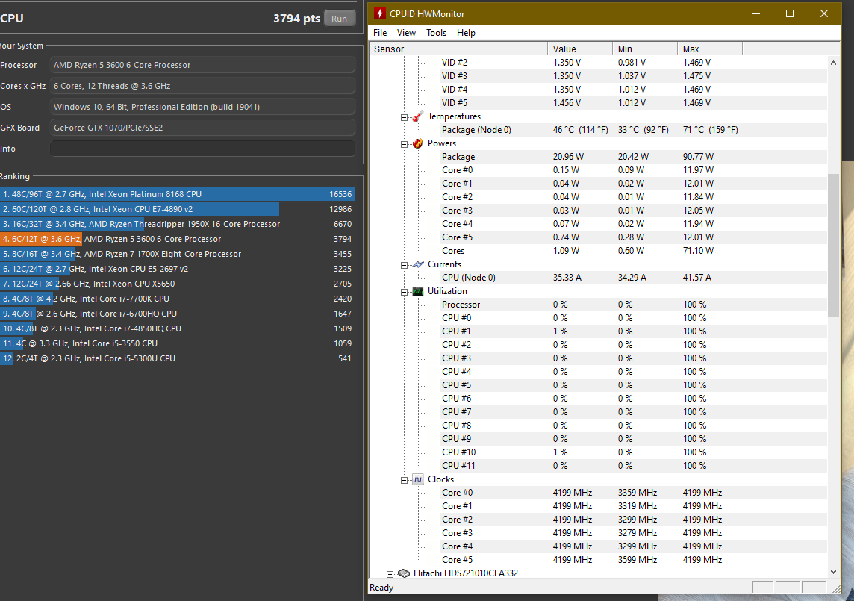The height and width of the screenshot is (601, 854).
Task: Click the Value column header
Action: click(x=580, y=49)
